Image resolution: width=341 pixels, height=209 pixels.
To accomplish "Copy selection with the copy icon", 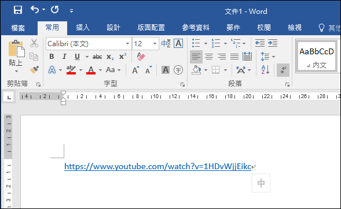I will click(x=34, y=57).
